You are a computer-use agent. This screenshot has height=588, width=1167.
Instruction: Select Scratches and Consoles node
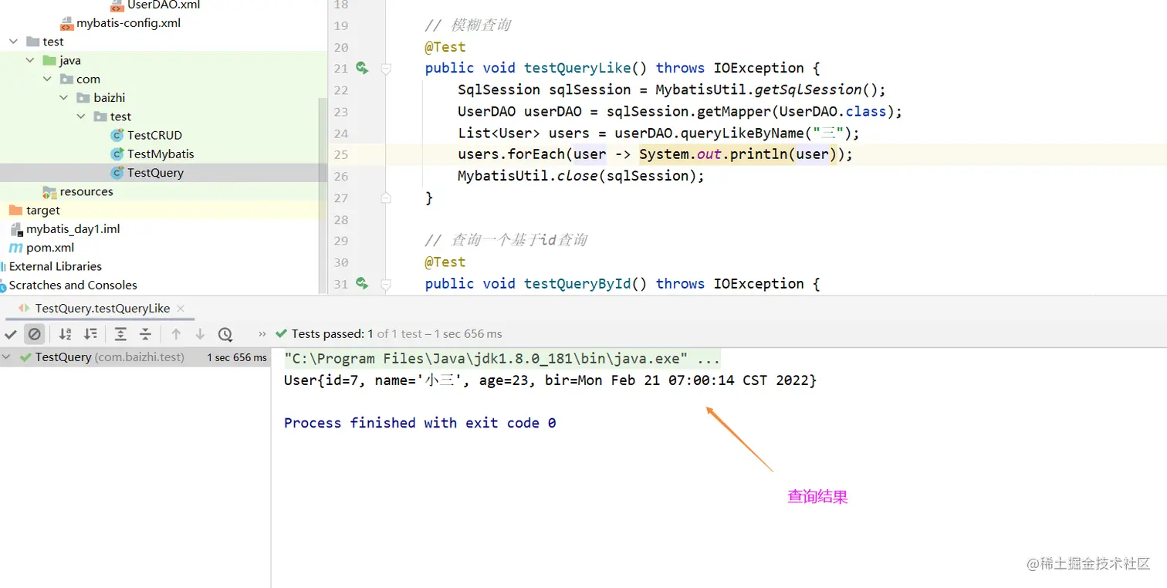[73, 286]
